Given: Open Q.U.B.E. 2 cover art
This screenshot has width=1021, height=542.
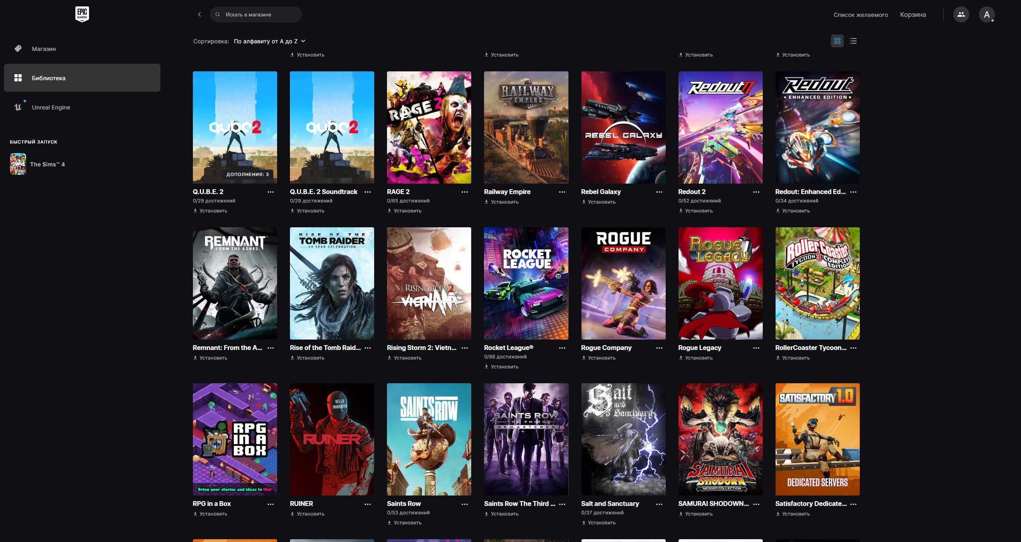Looking at the screenshot, I should pyautogui.click(x=235, y=127).
